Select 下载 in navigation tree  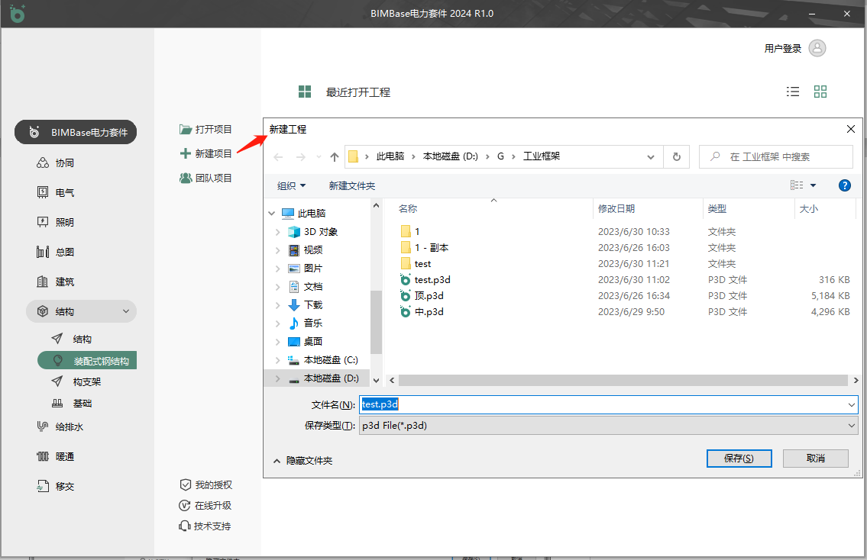[313, 305]
